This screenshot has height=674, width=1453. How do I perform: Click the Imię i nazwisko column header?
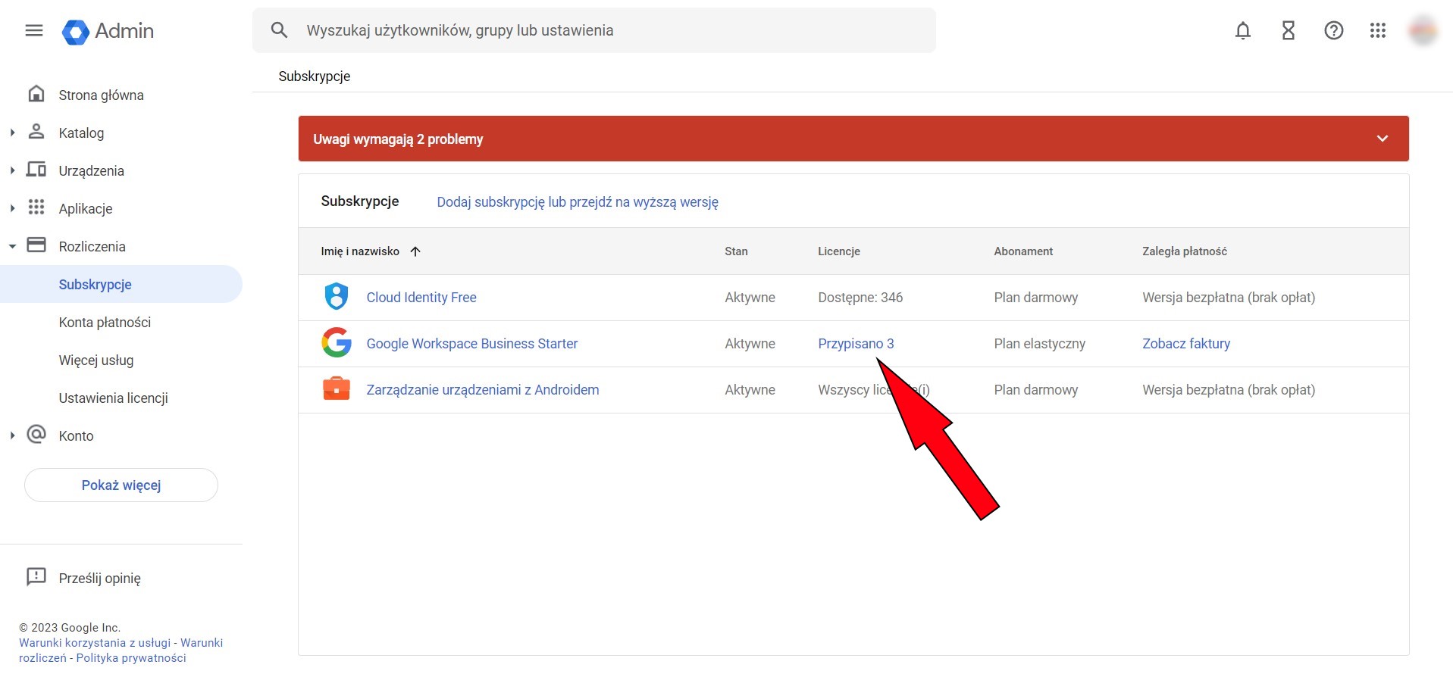(x=360, y=251)
